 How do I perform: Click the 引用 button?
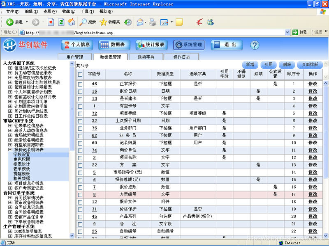click(269, 65)
